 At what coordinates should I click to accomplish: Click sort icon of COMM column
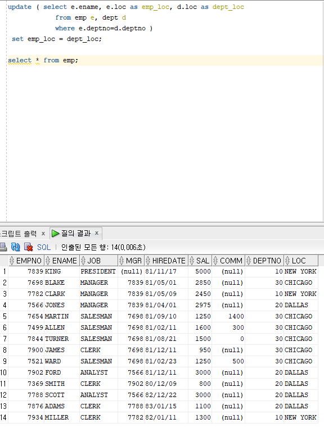pos(215,261)
